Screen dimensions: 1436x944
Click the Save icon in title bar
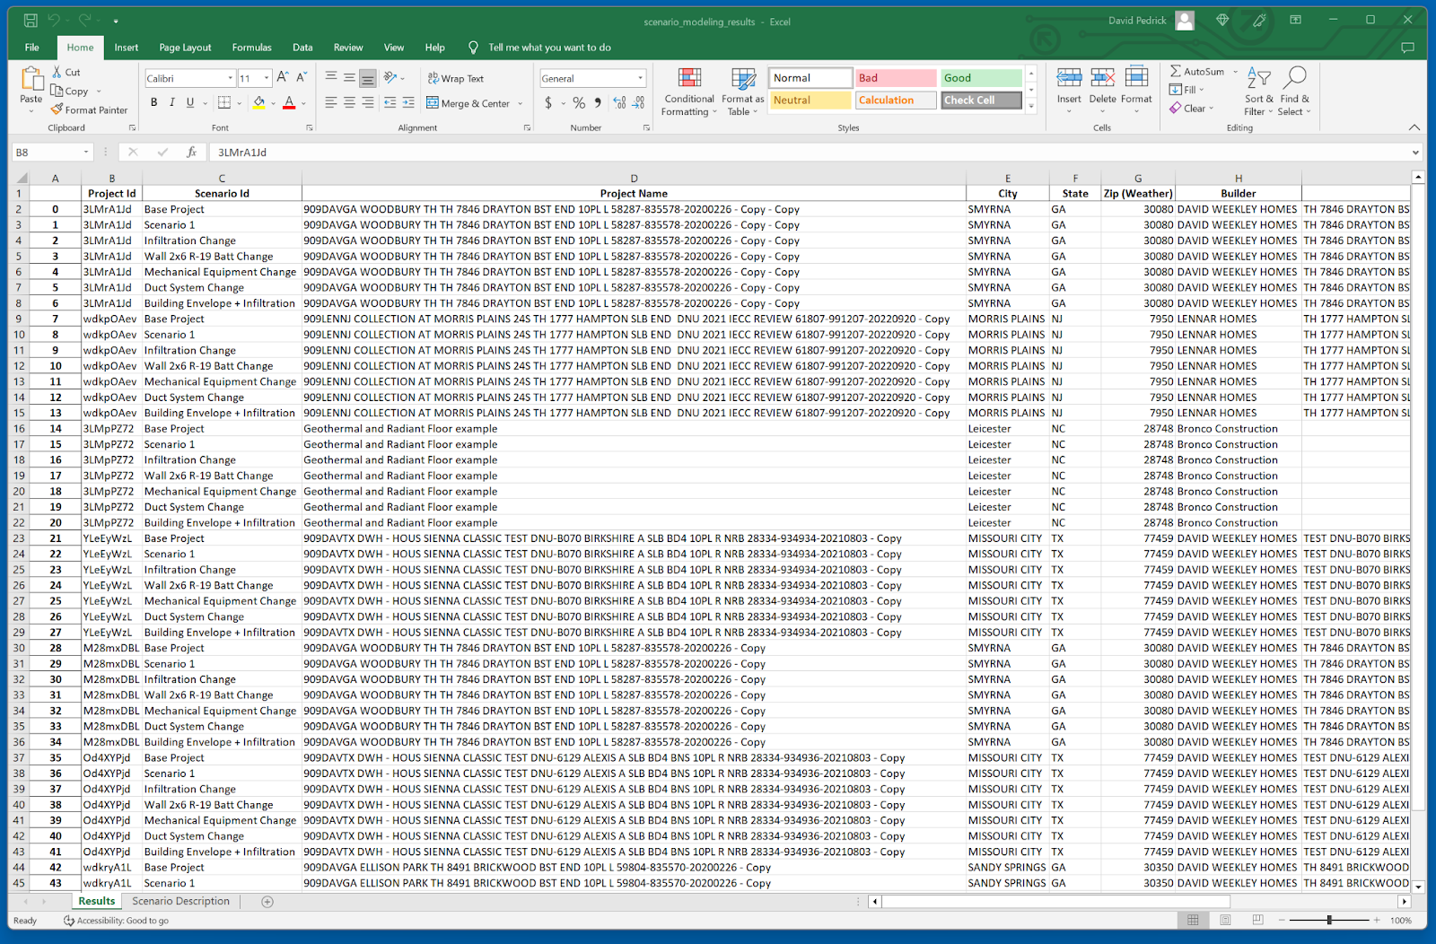click(x=31, y=20)
